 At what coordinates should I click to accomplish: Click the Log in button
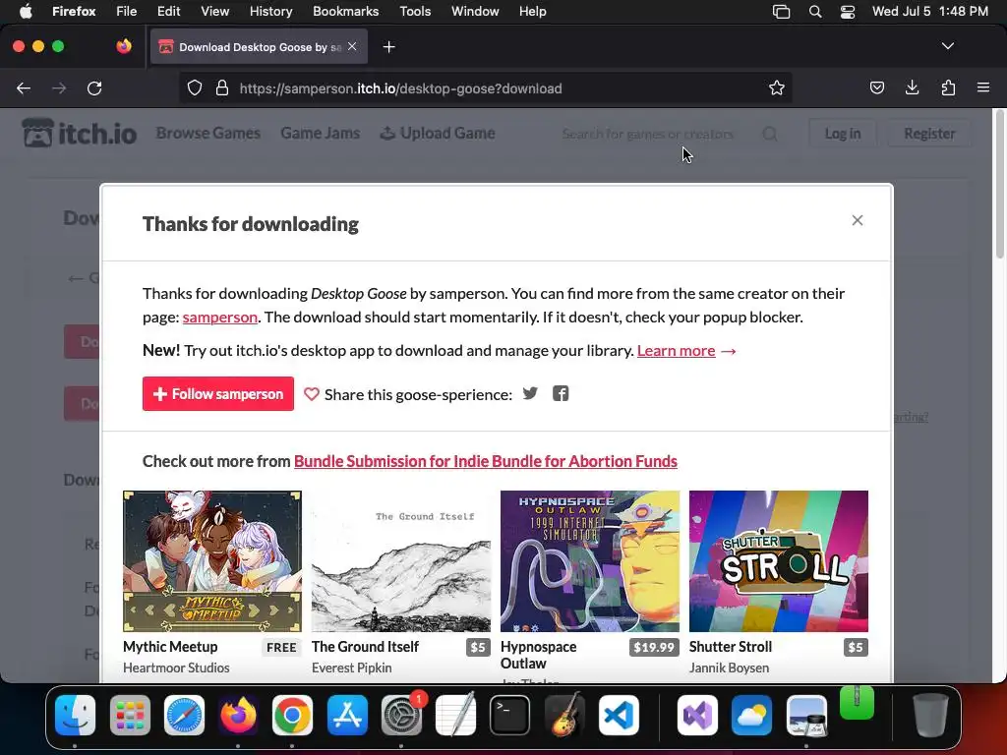click(x=843, y=134)
